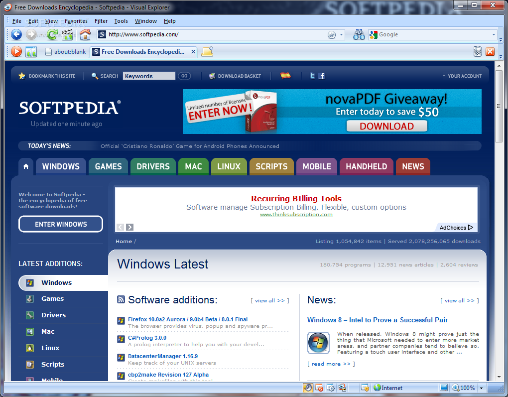This screenshot has height=397, width=508.
Task: Toggle the popup blocker icon in the status bar
Action: [x=319, y=388]
